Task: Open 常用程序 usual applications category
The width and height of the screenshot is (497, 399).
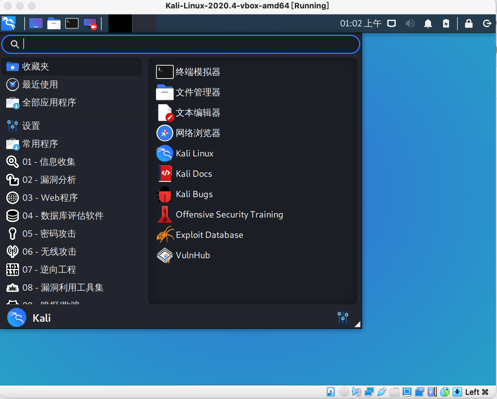Action: [71, 144]
